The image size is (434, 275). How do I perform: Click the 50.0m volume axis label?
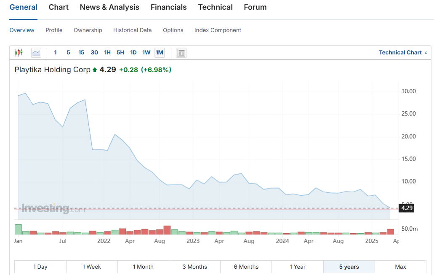[410, 229]
